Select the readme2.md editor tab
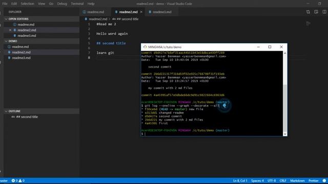Image resolution: width=328 pixels, height=184 pixels. click(x=128, y=12)
